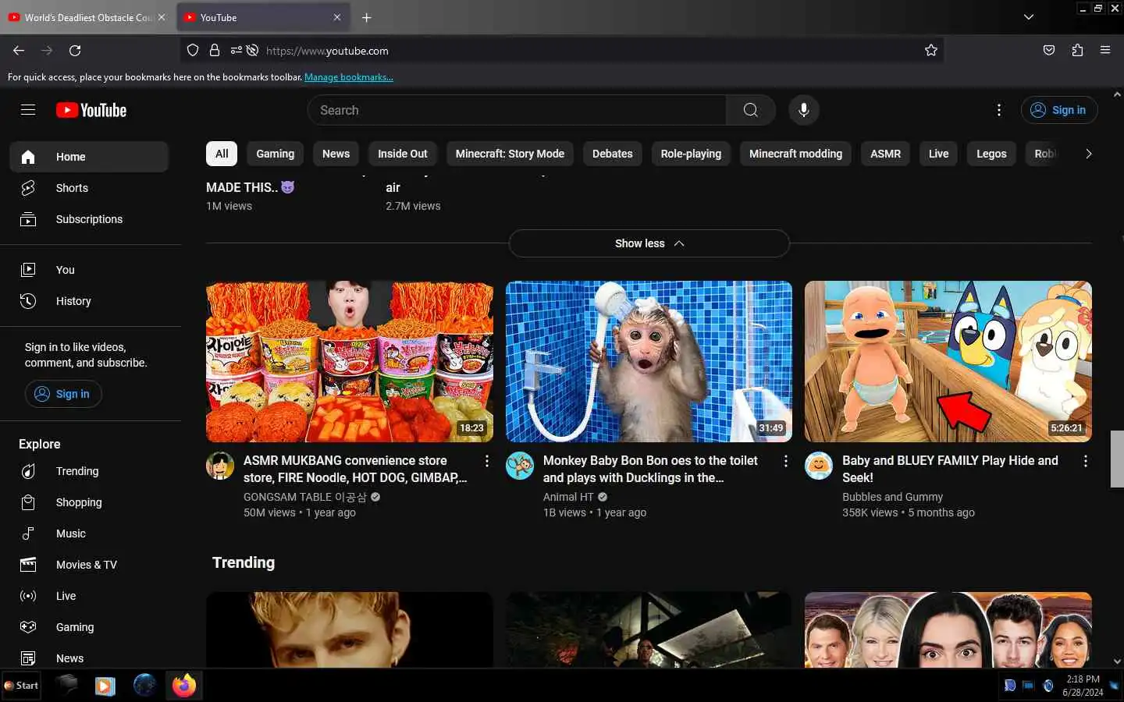
Task: Open a new browser tab
Action: [366, 17]
